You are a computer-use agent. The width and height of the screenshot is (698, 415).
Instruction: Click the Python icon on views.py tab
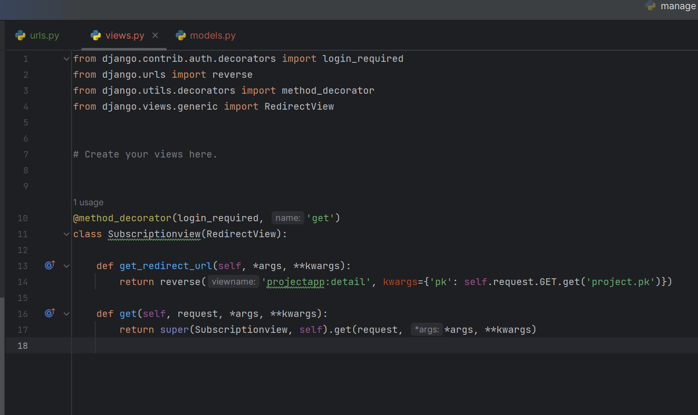point(96,35)
